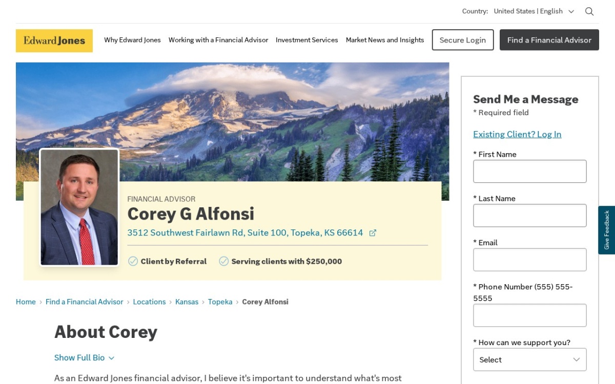Click the Secure Login button
The width and height of the screenshot is (615, 384).
pos(463,40)
